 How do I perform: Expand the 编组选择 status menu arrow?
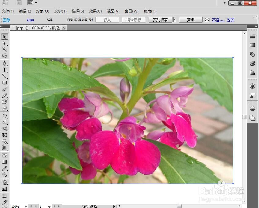pos(114,206)
